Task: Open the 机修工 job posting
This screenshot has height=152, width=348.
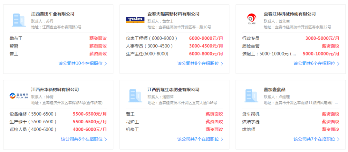Action: tap(132, 129)
